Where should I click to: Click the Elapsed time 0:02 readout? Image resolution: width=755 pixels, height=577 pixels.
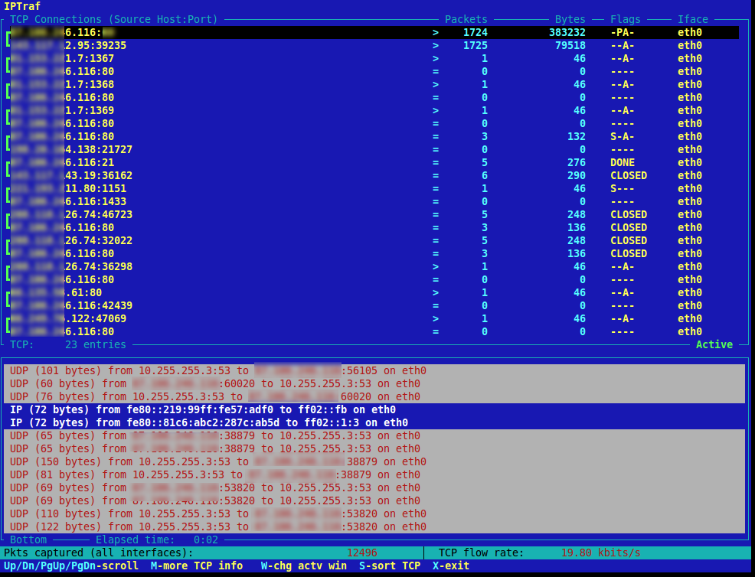[157, 540]
